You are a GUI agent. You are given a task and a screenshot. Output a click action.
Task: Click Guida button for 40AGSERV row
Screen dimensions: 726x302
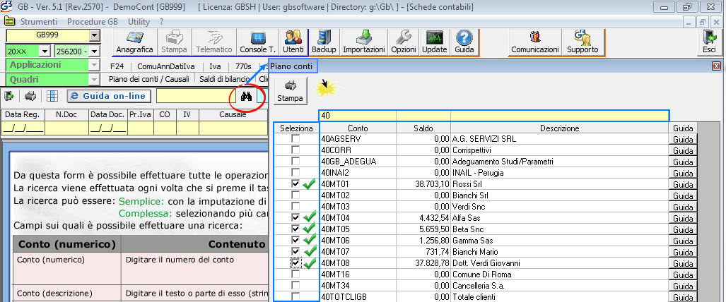coord(682,139)
